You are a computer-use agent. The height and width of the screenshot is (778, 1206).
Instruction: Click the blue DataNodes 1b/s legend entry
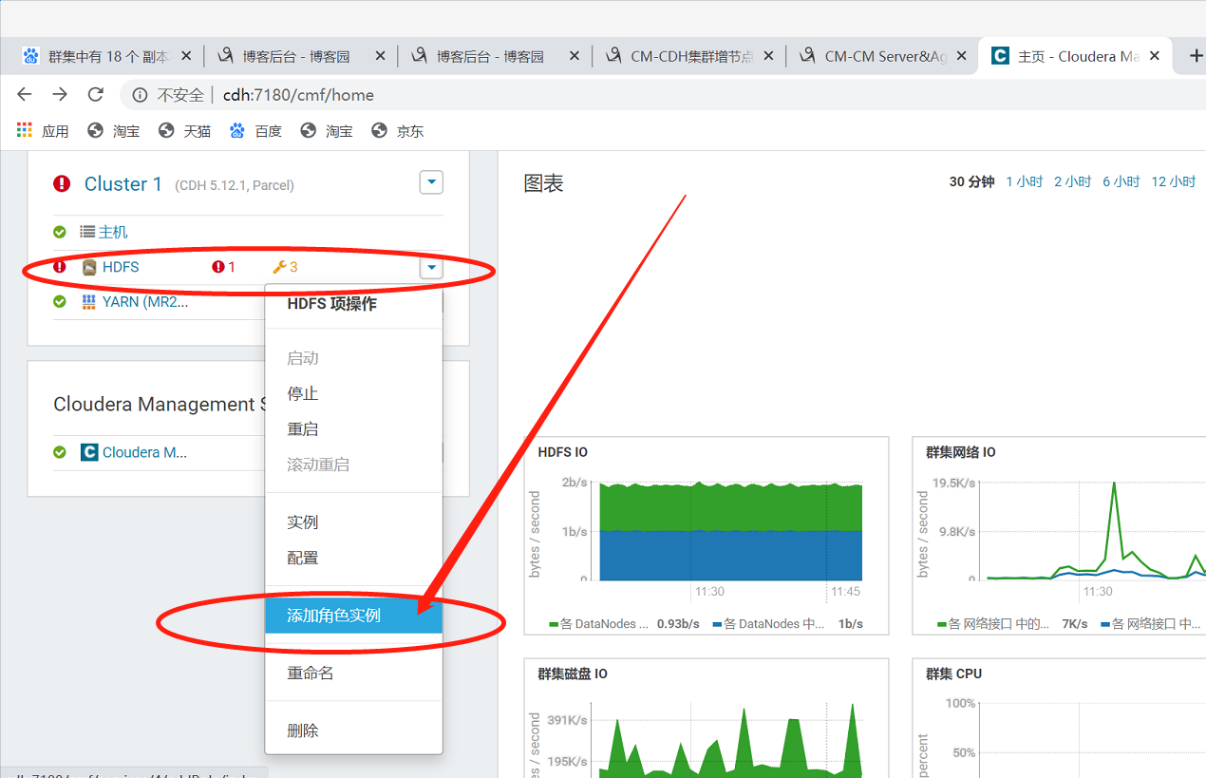pyautogui.click(x=787, y=624)
